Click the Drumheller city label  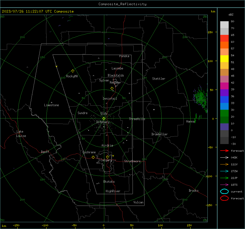160,134
